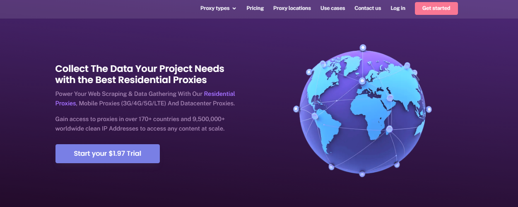Select Use cases in the top navigation

332,8
